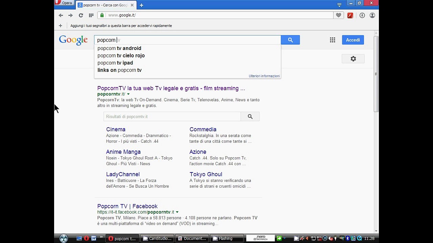Switch to the CamStudio taskbar window

pyautogui.click(x=157, y=238)
